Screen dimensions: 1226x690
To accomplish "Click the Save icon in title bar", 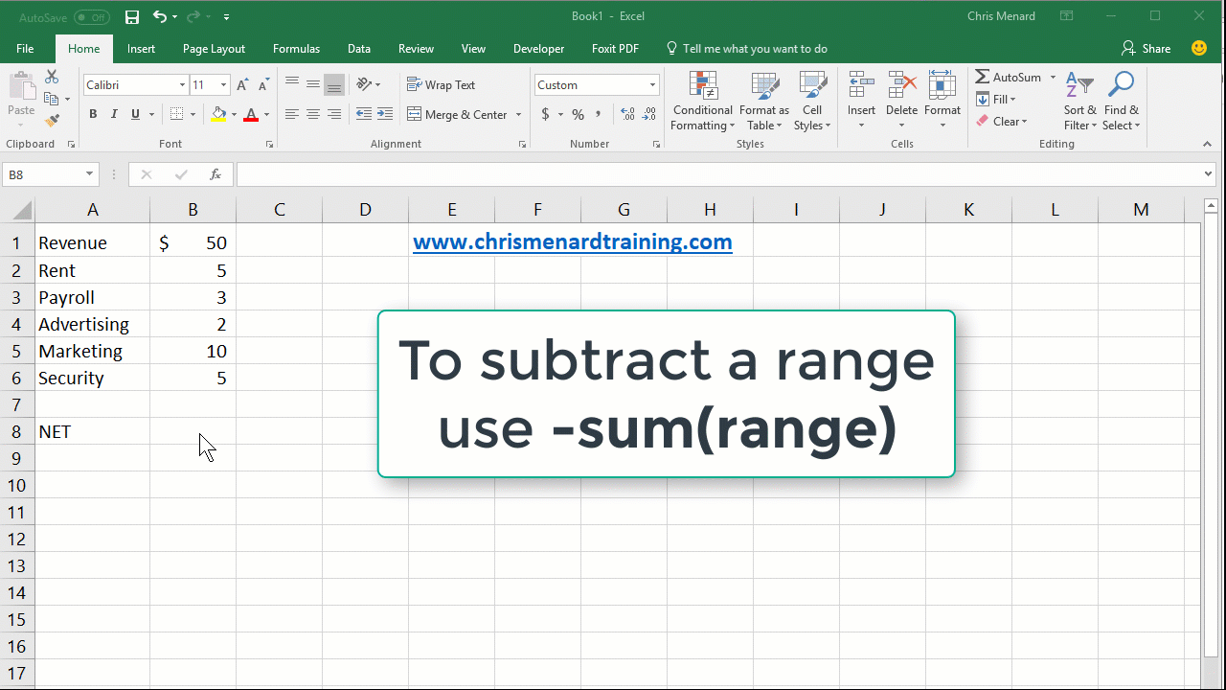I will coord(132,16).
